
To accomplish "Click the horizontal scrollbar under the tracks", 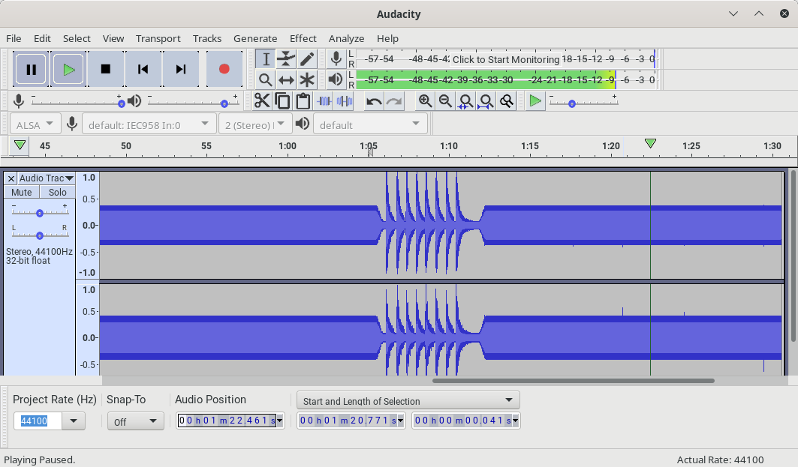I will tap(573, 381).
